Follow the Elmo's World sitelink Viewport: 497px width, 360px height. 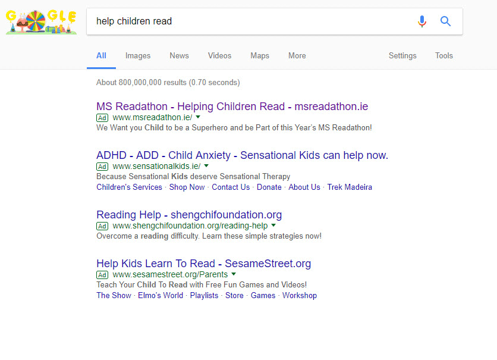click(161, 296)
